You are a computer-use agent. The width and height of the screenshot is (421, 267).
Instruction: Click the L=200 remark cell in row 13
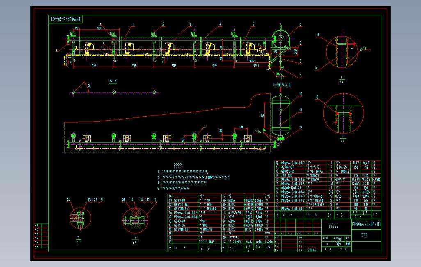click(269, 242)
